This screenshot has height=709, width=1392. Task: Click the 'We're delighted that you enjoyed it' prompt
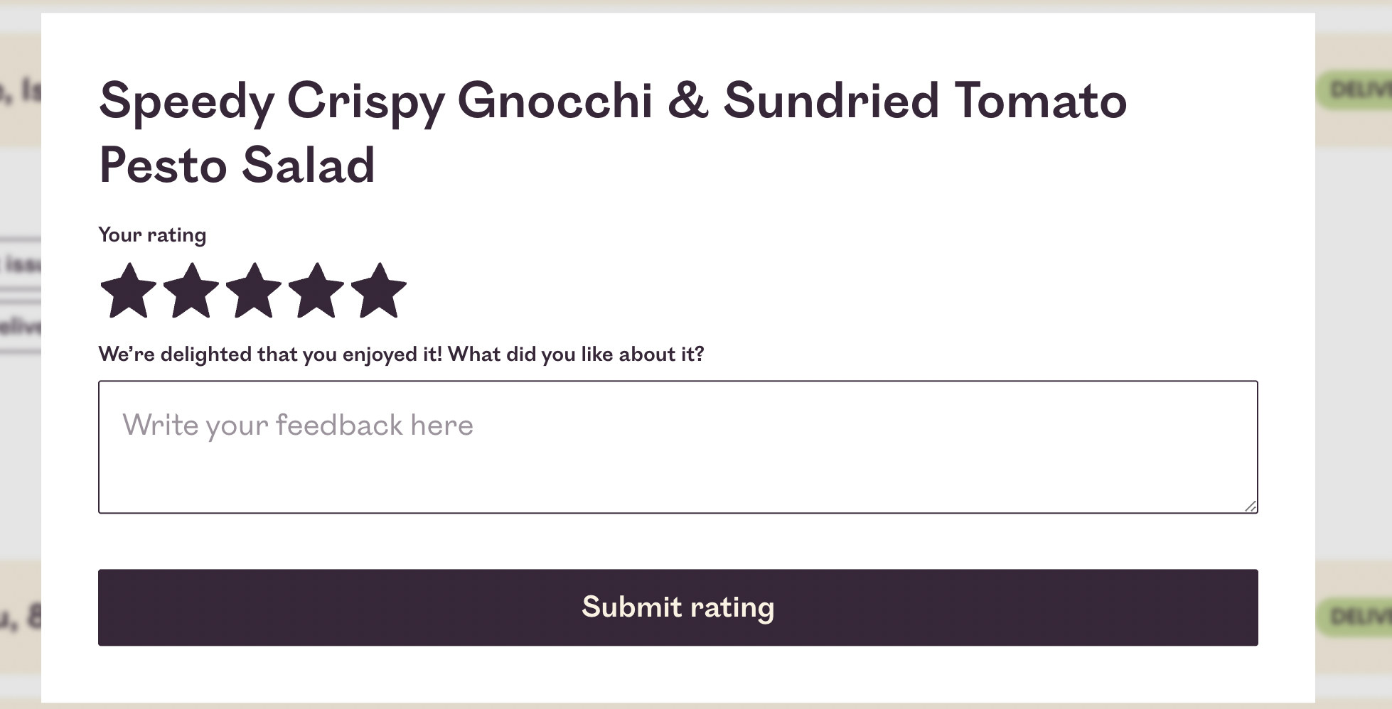point(270,354)
